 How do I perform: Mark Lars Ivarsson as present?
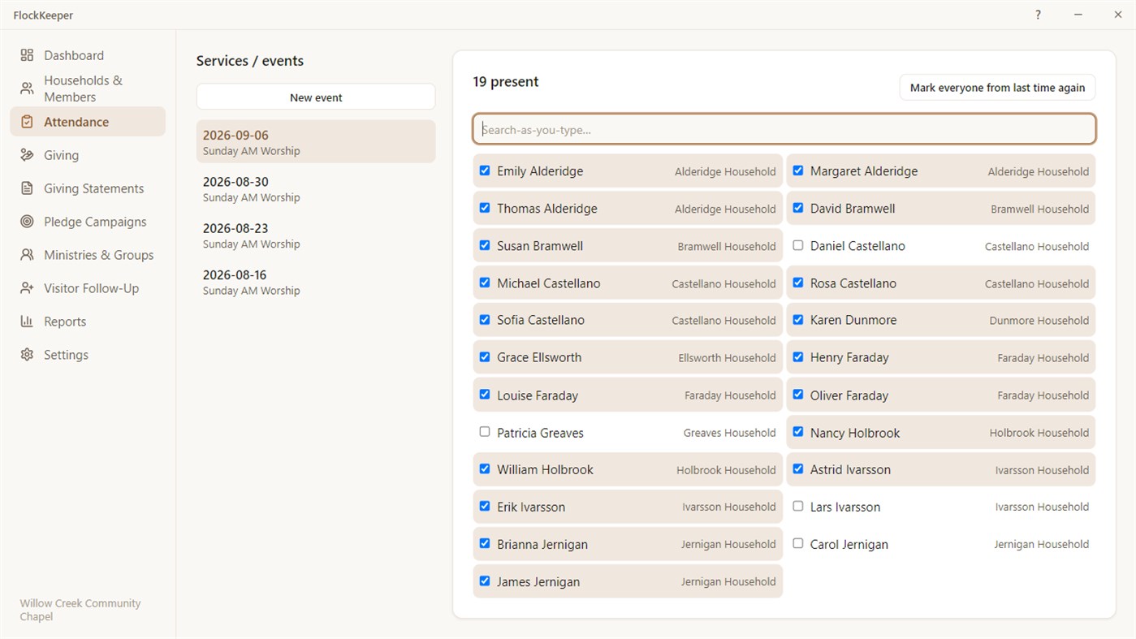pos(798,507)
